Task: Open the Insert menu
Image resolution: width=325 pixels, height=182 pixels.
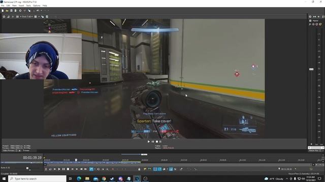Action: 21,6
